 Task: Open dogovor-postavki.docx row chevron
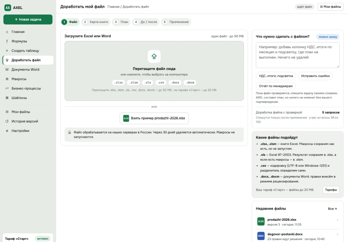(x=338, y=234)
